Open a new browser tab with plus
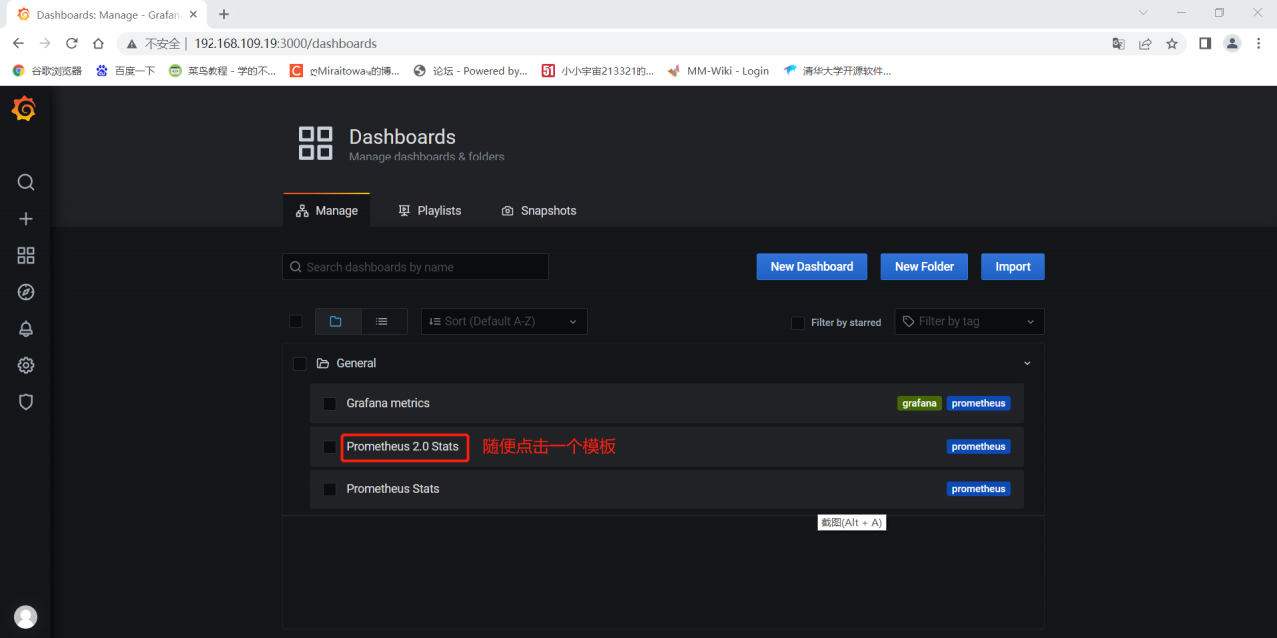 tap(224, 14)
